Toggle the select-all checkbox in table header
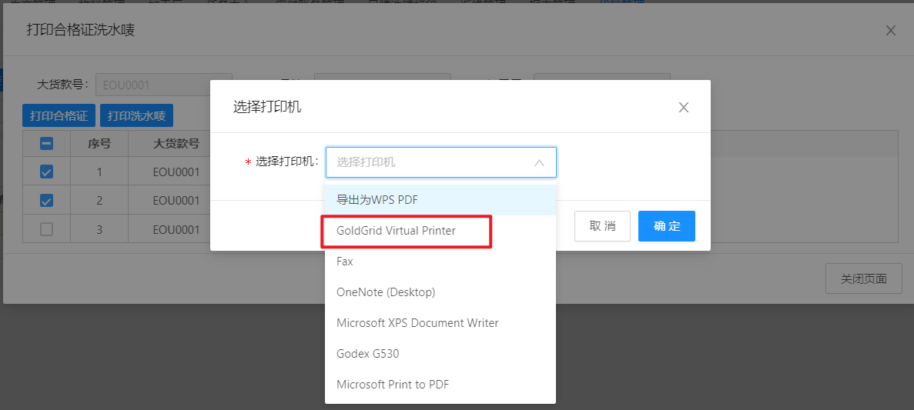This screenshot has height=410, width=914. coord(46,143)
